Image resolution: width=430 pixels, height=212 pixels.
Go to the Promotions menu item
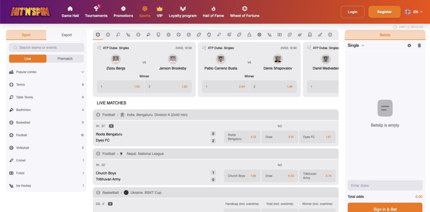pyautogui.click(x=123, y=12)
